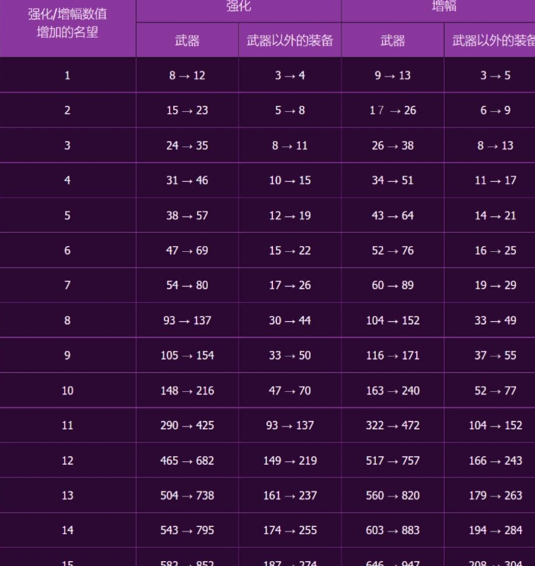Select the "116 → 171" cell
This screenshot has height=566, width=535.
tap(393, 355)
